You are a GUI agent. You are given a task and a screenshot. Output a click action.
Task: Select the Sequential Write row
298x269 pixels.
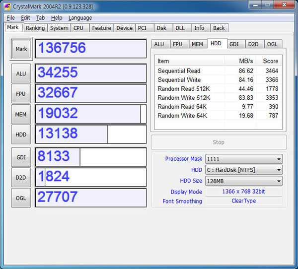[218, 80]
